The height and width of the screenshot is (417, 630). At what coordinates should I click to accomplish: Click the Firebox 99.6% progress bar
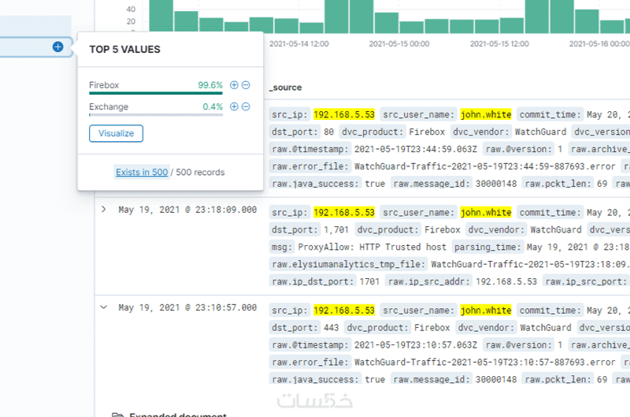156,93
